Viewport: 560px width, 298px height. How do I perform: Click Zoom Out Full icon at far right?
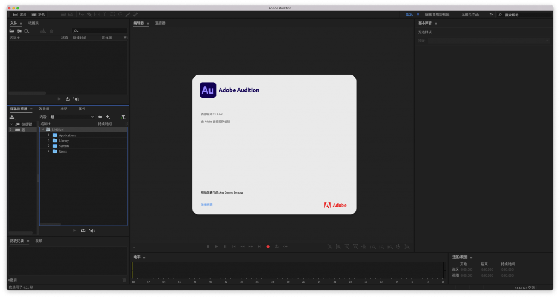tap(407, 247)
